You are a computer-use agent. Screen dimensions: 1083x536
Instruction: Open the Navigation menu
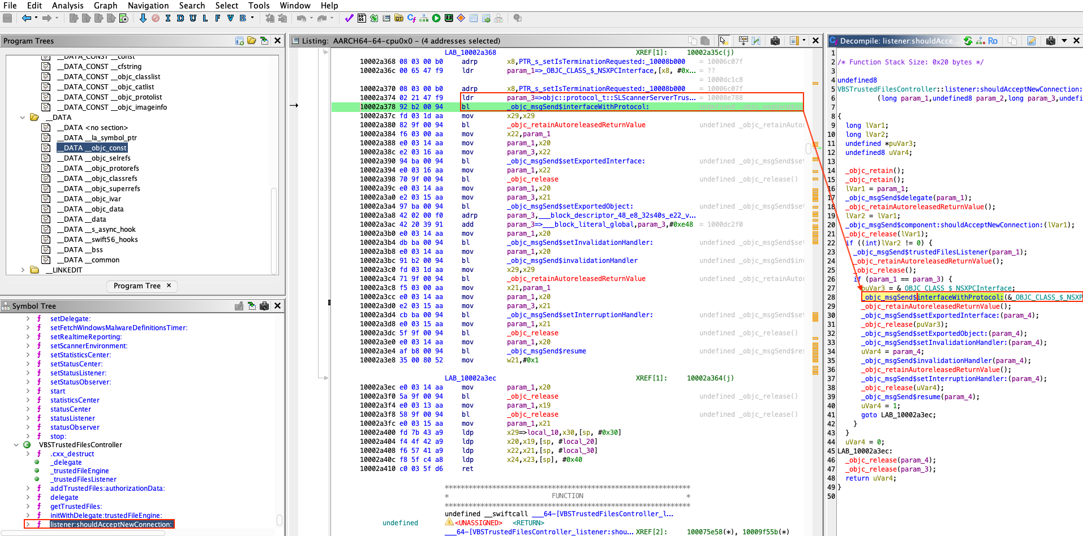[148, 6]
